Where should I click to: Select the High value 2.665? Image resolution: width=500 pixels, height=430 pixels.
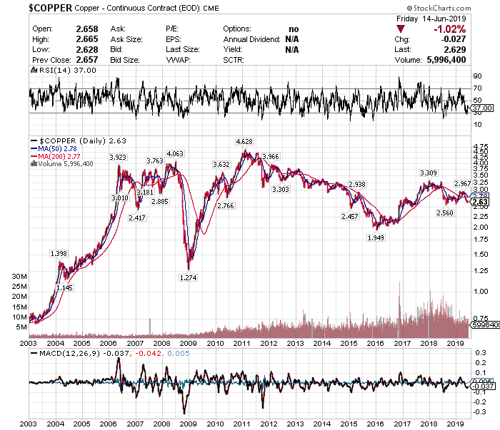point(87,39)
